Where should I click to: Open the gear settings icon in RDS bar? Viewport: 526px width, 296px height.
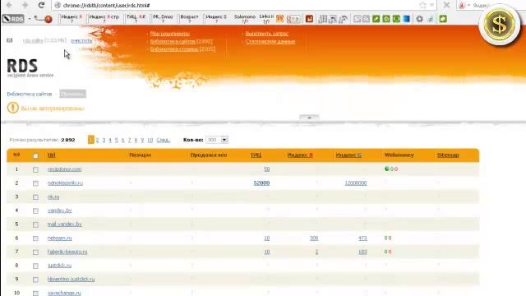pyautogui.click(x=419, y=19)
